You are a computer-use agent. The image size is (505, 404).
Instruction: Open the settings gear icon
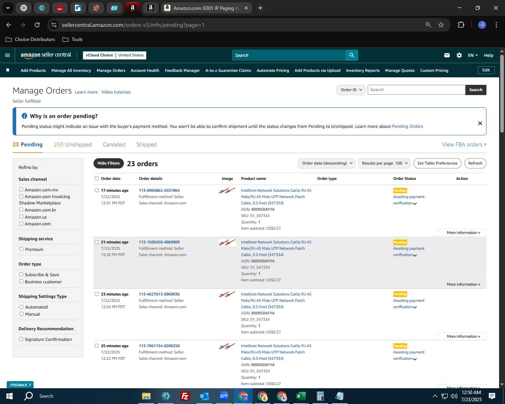(x=459, y=55)
